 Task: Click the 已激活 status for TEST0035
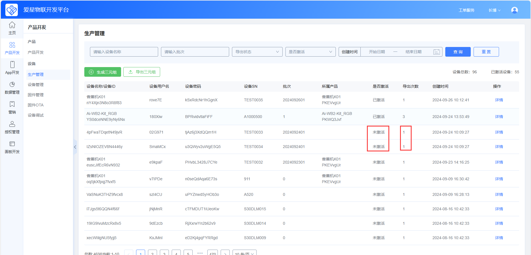pyautogui.click(x=379, y=100)
